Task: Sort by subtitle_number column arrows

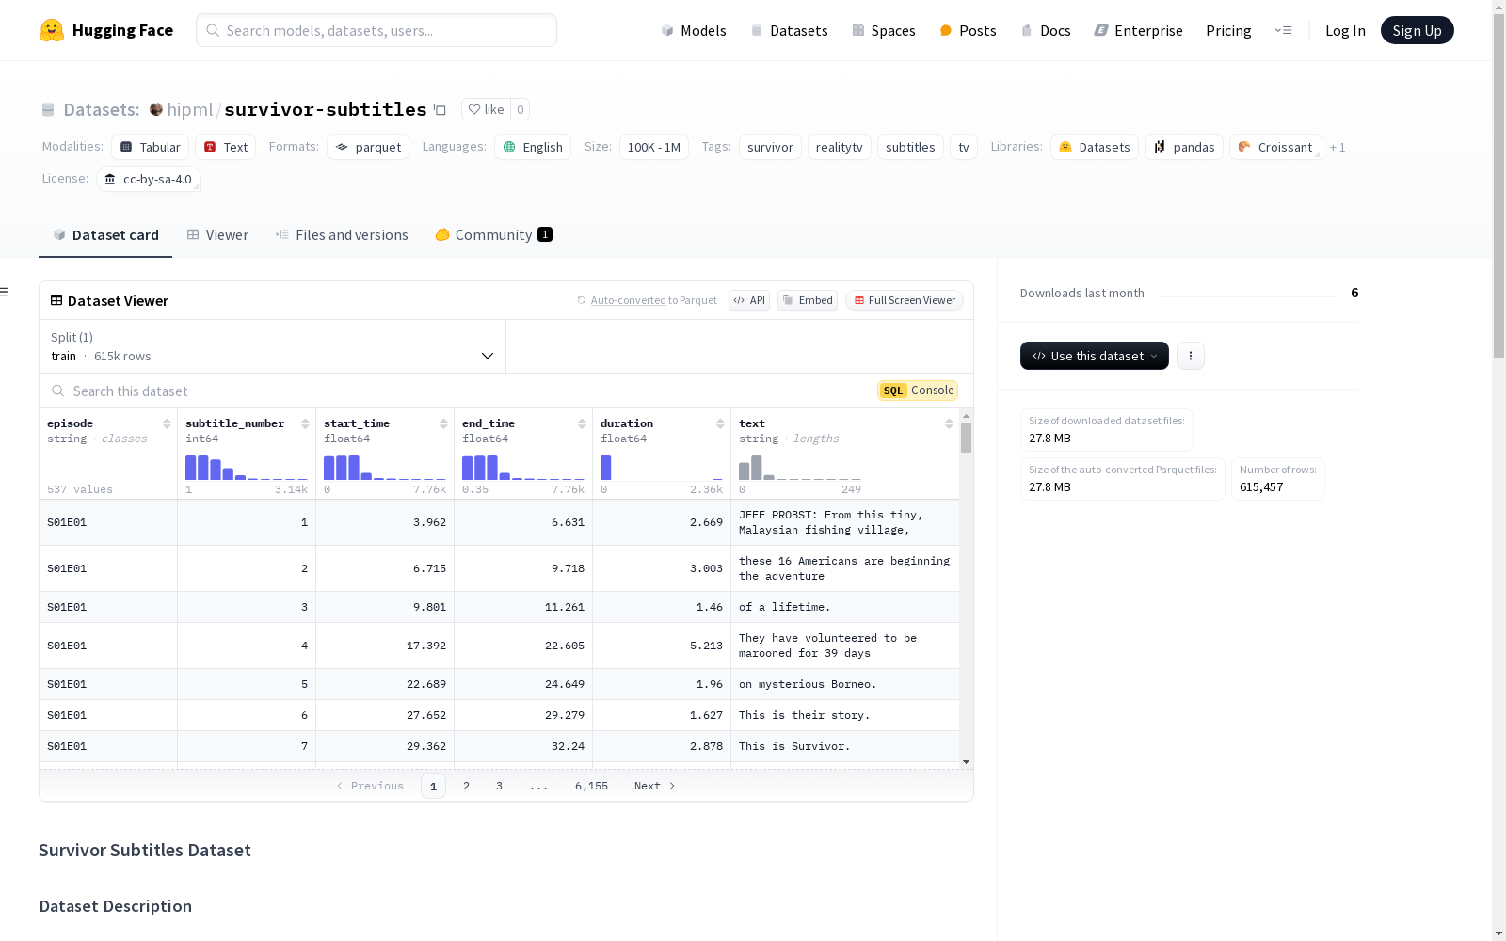Action: pyautogui.click(x=305, y=423)
